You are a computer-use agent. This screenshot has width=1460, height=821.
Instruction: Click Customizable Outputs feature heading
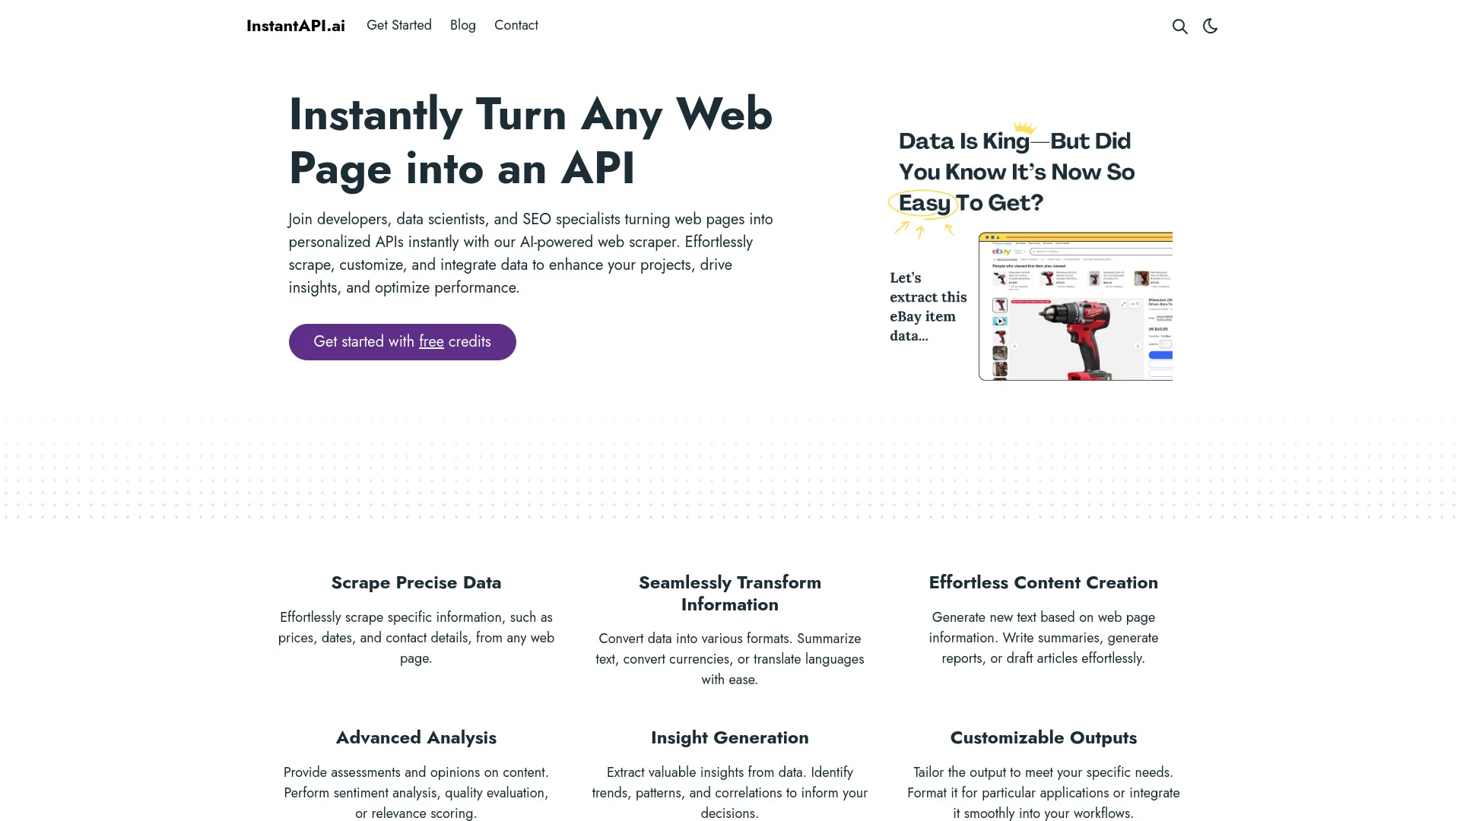point(1044,737)
